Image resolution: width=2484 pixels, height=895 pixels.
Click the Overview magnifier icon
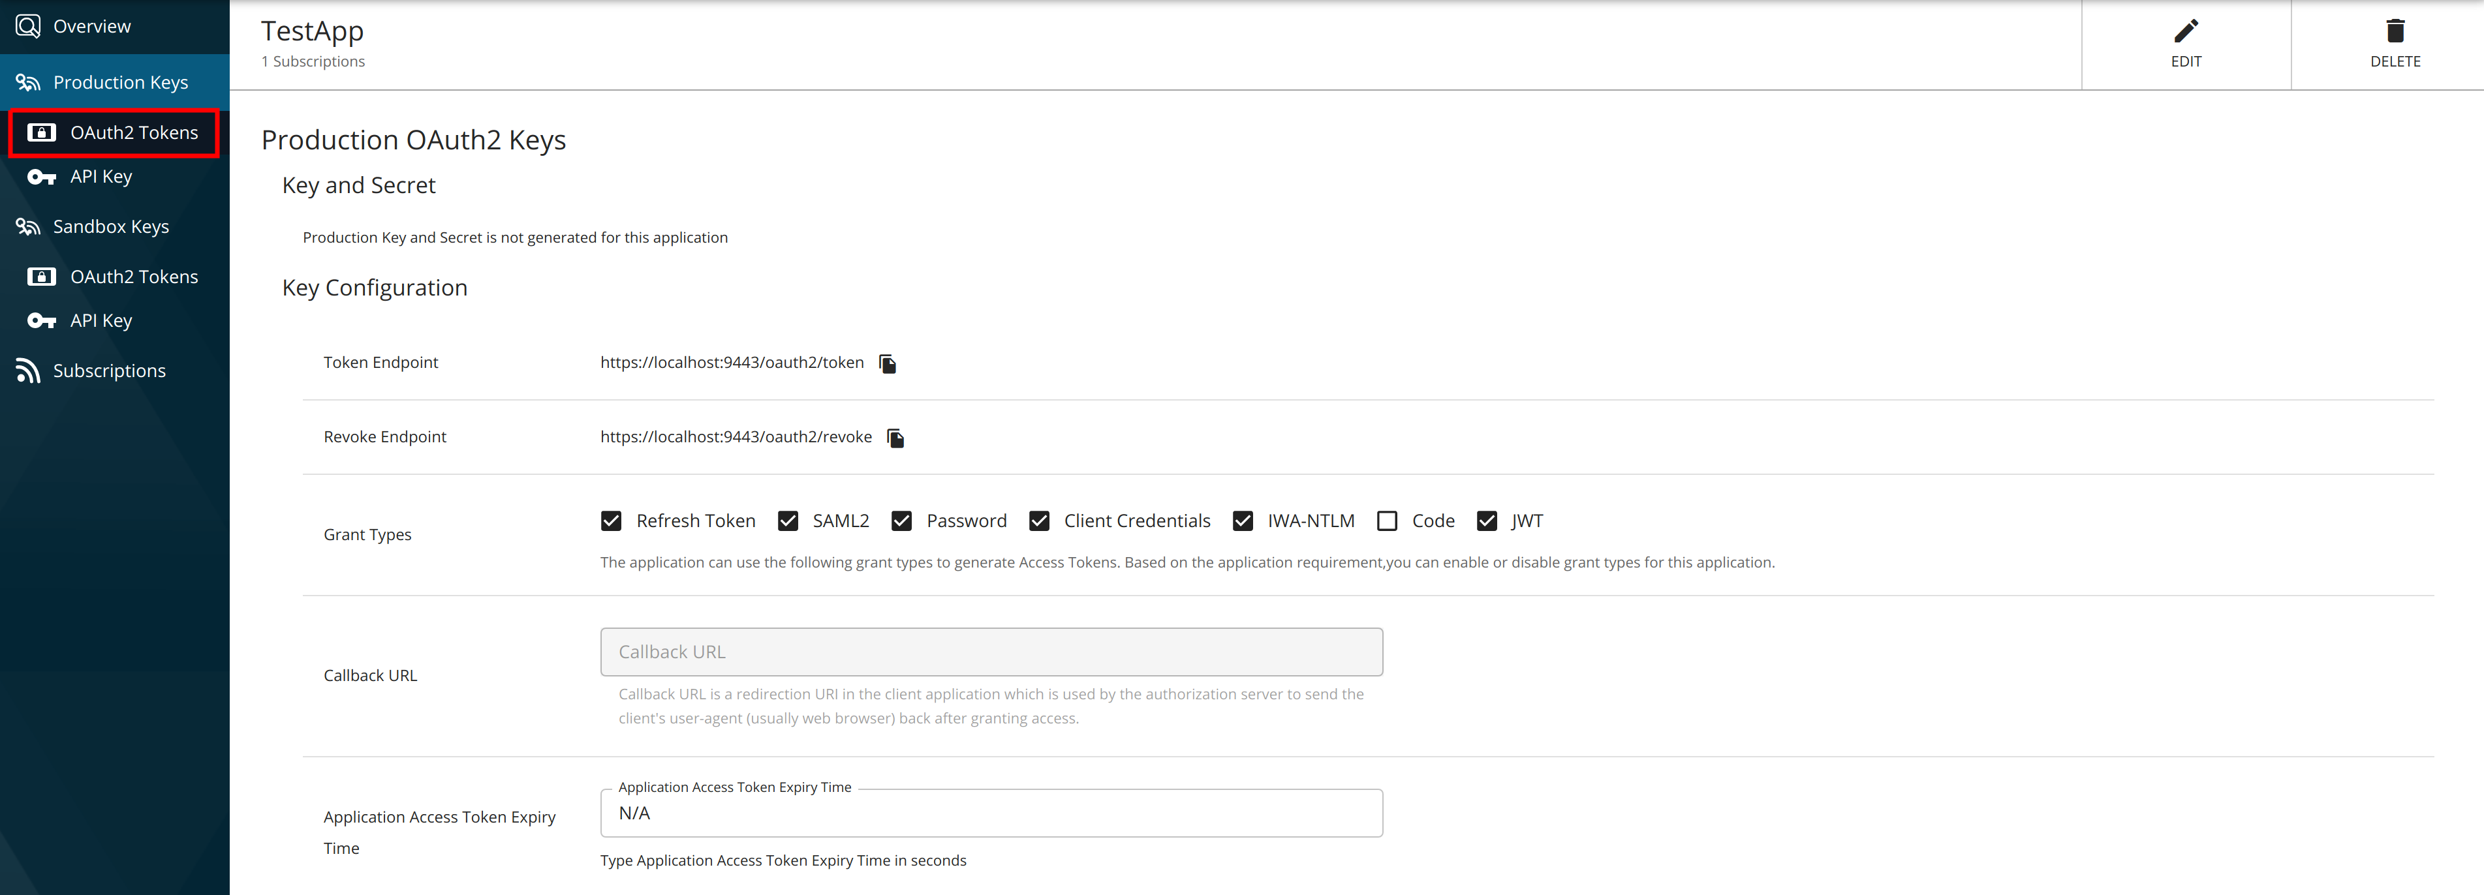coord(28,26)
